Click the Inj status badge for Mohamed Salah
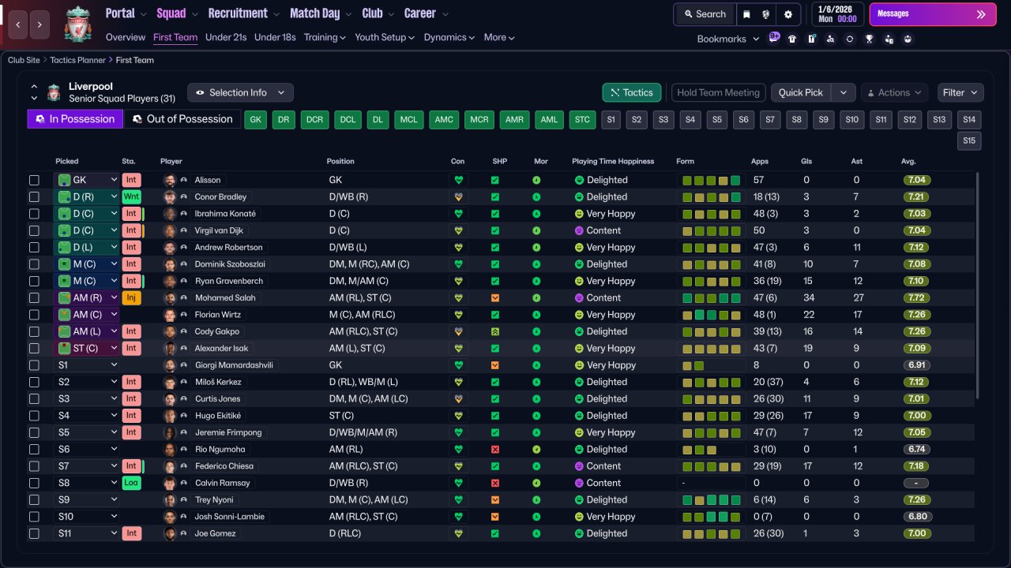 [131, 297]
